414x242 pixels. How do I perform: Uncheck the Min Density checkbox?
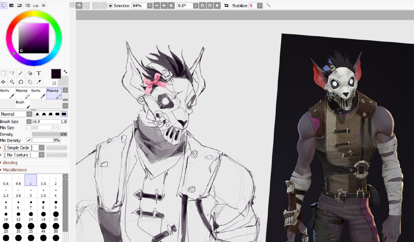click(29, 140)
